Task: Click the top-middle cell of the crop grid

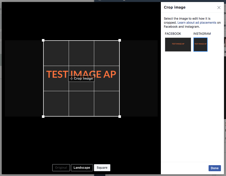Action: [81, 53]
